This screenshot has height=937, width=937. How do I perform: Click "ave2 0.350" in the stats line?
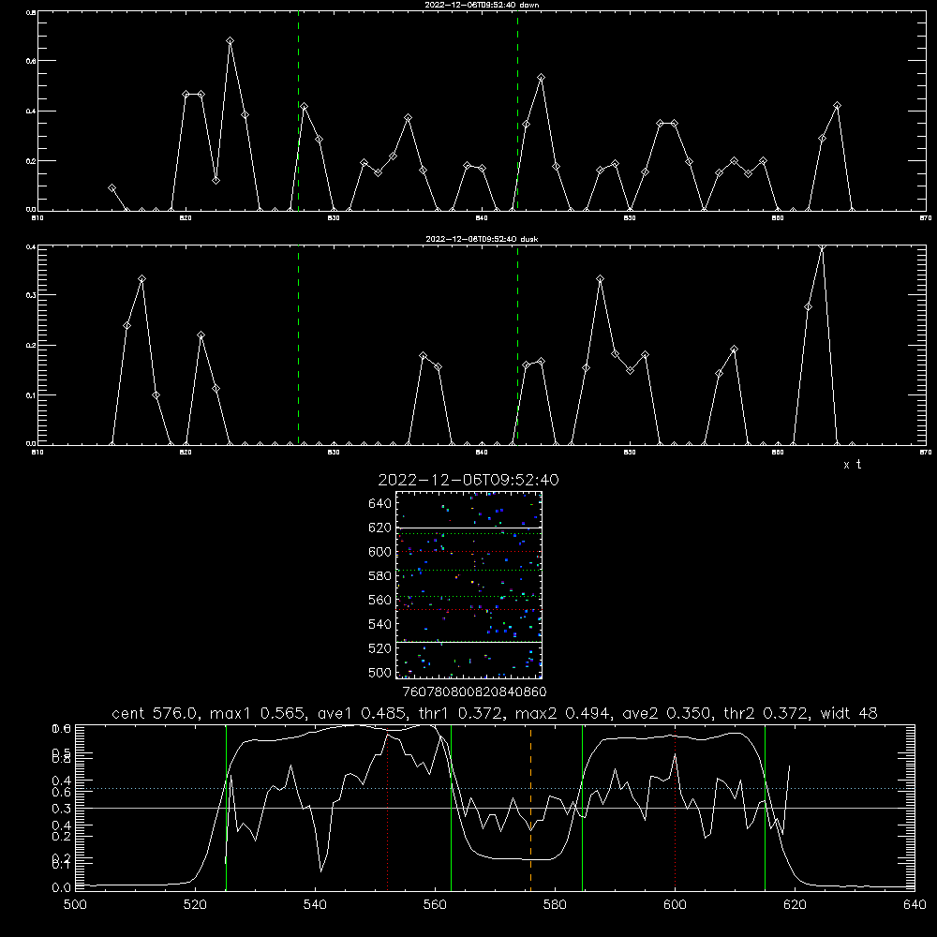667,713
